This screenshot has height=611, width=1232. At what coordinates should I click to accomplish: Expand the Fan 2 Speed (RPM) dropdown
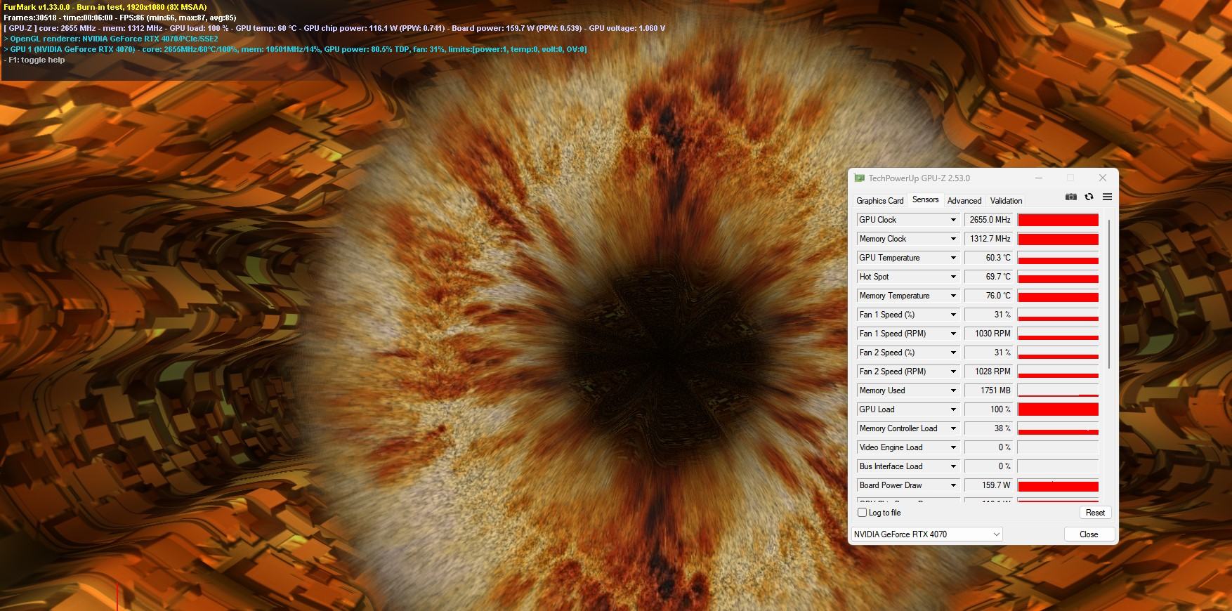[x=953, y=372]
